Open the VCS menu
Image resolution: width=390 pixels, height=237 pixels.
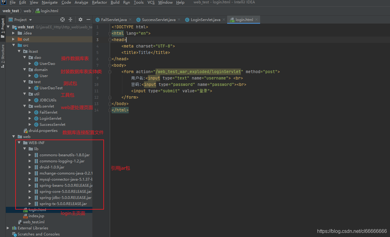(x=151, y=2)
